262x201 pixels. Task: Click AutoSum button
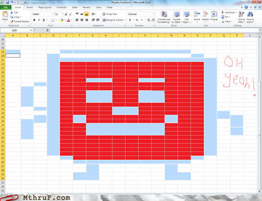click(229, 13)
